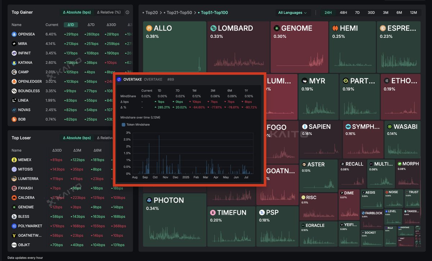This screenshot has height=261, width=432.
Task: Sort Top Gainer by Δ30D column
Action: click(x=111, y=25)
